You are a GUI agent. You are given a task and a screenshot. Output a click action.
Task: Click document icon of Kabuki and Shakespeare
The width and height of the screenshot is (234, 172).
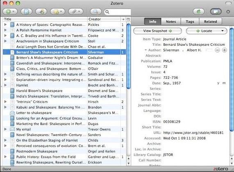coord(12,107)
